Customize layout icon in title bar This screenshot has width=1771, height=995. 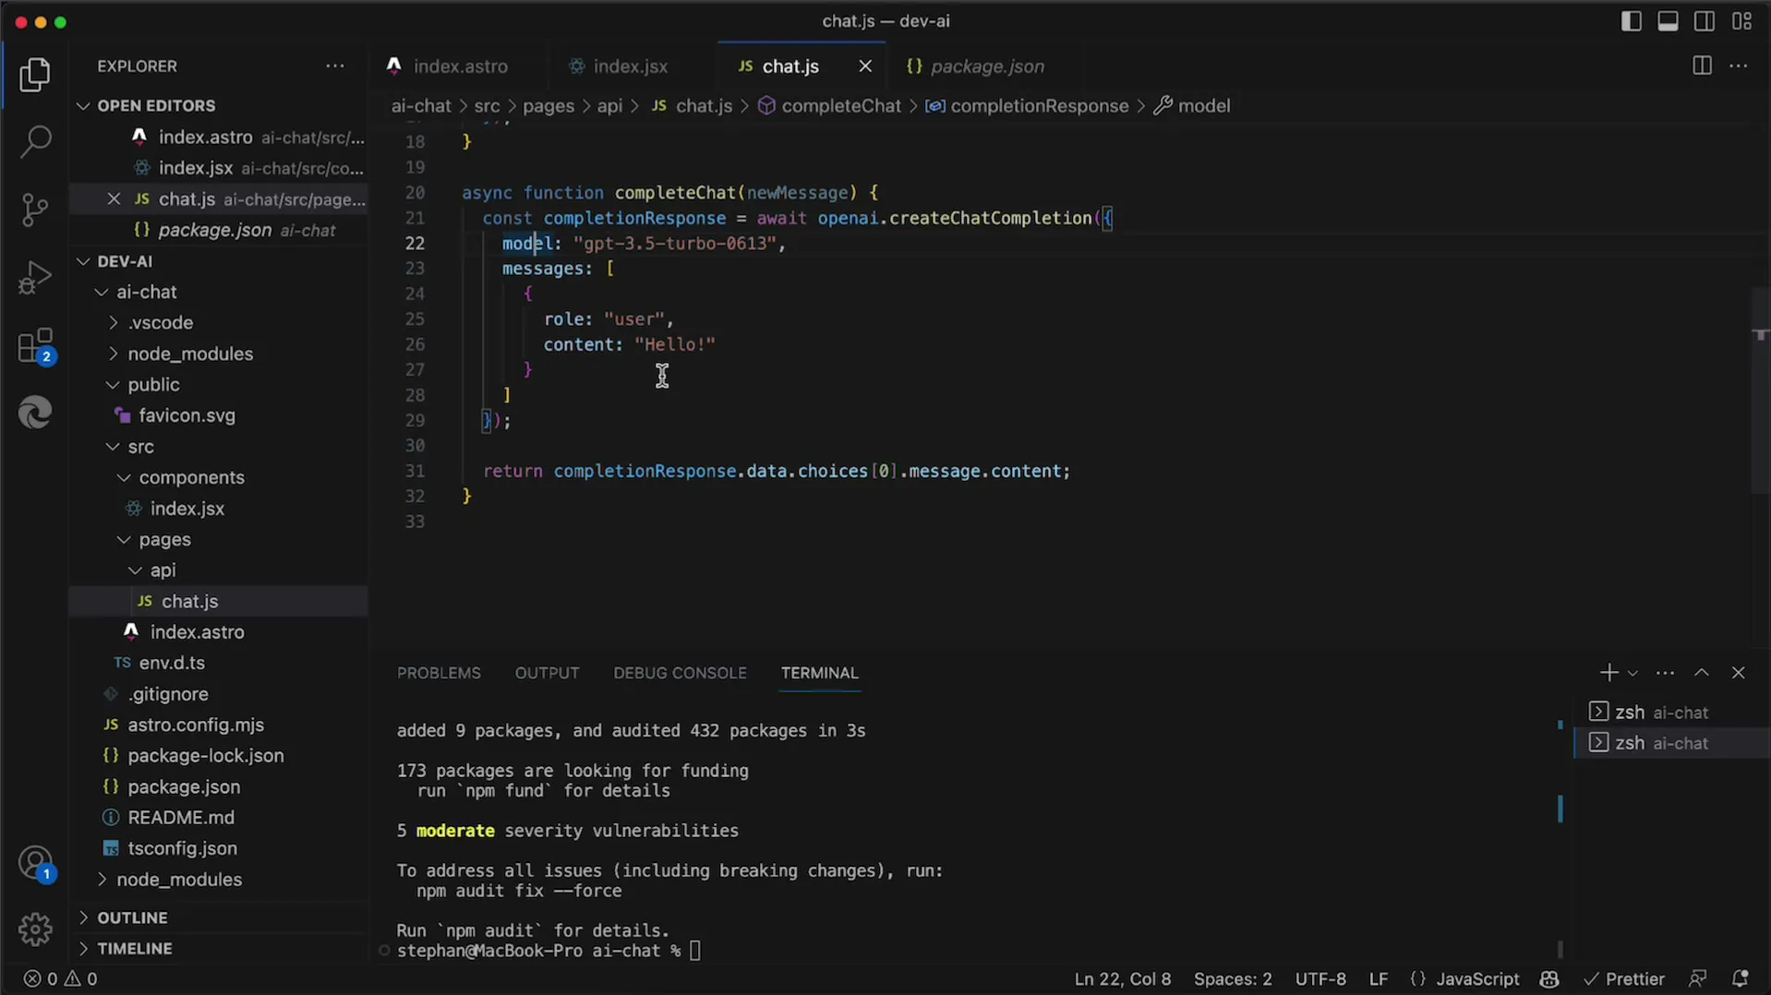(1742, 21)
